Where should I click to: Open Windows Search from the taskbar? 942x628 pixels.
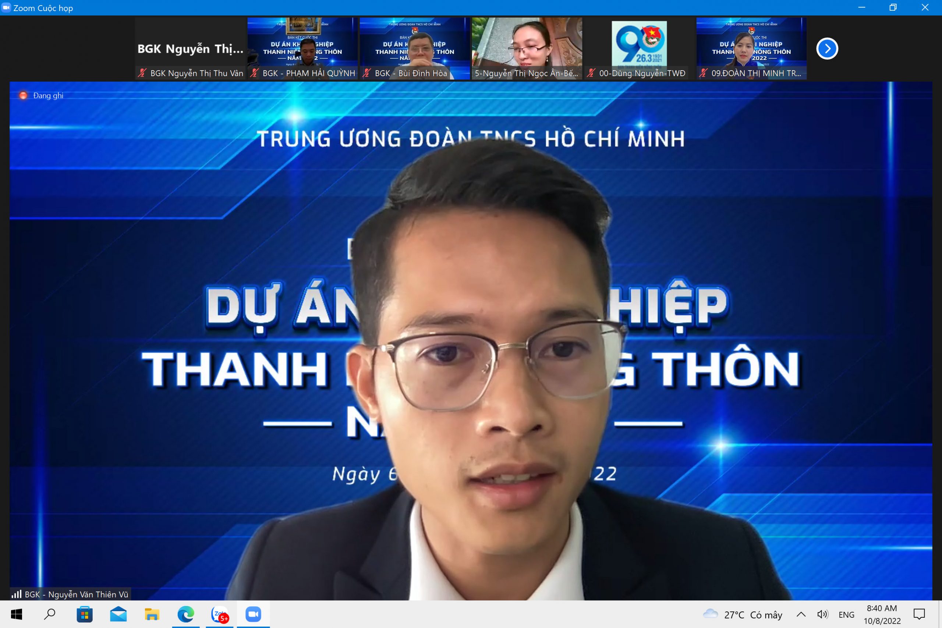point(50,614)
